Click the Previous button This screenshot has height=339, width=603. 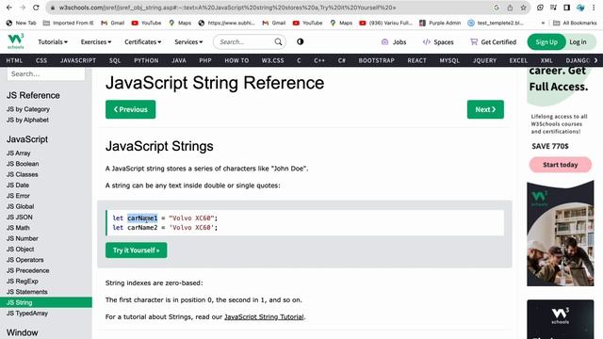[131, 109]
